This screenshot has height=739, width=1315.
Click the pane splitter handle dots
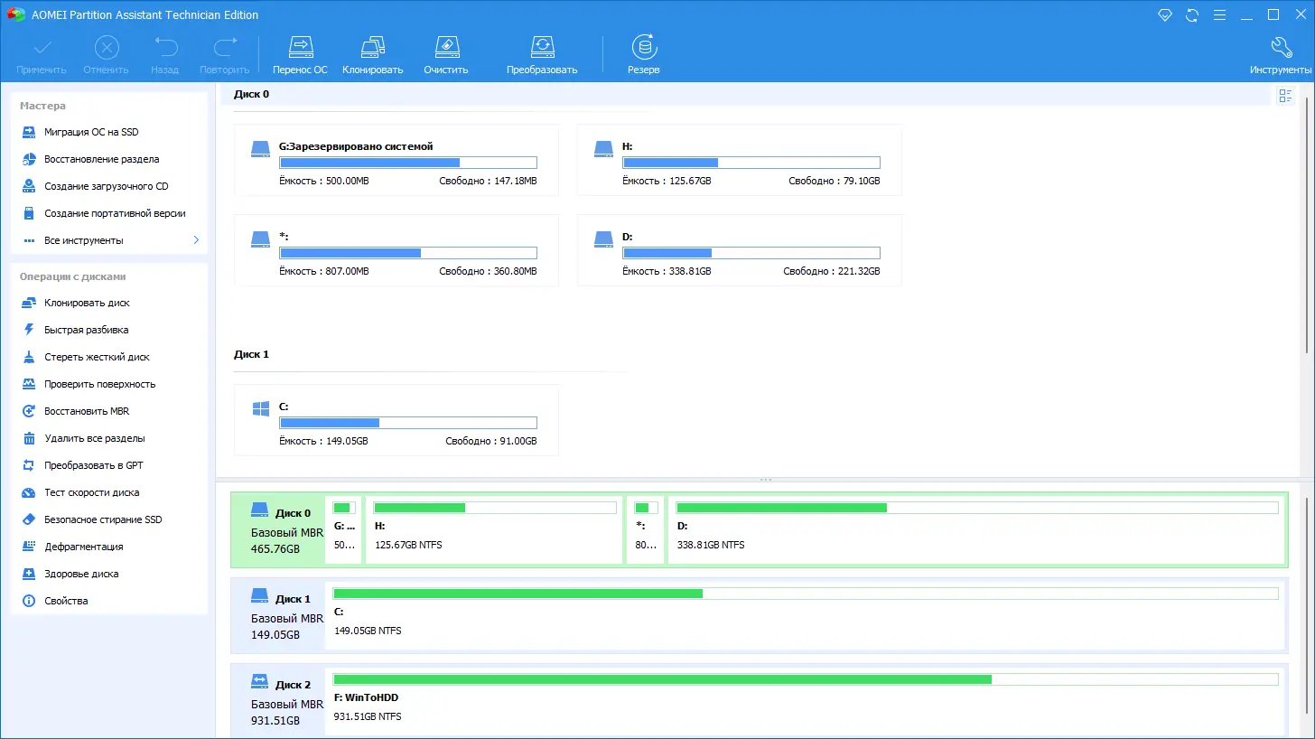pyautogui.click(x=766, y=480)
